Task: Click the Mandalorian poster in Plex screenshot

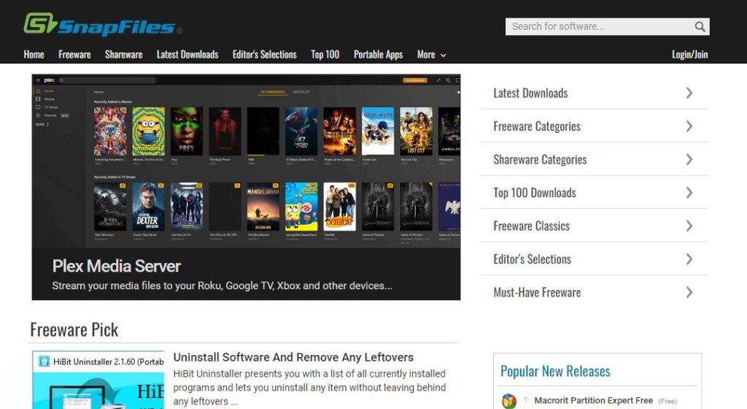Action: click(x=263, y=207)
